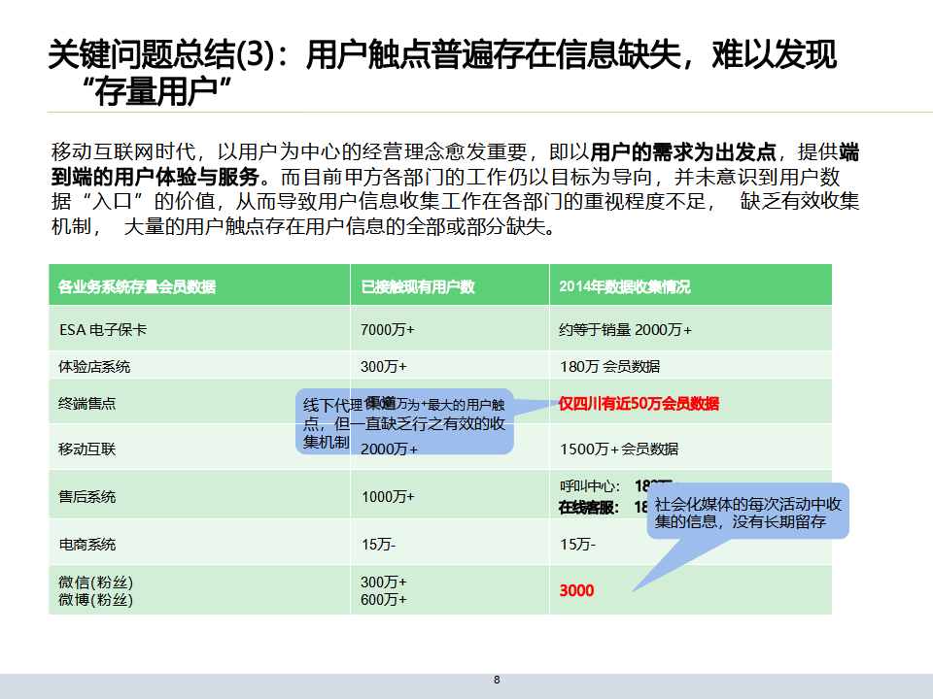Click the red text 仅四川有近50万会员数据
933x699 pixels.
639,404
